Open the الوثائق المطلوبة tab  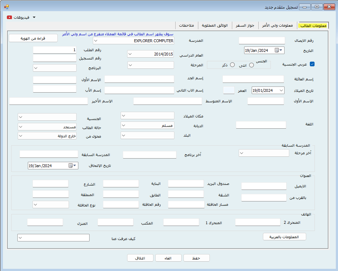coord(215,25)
